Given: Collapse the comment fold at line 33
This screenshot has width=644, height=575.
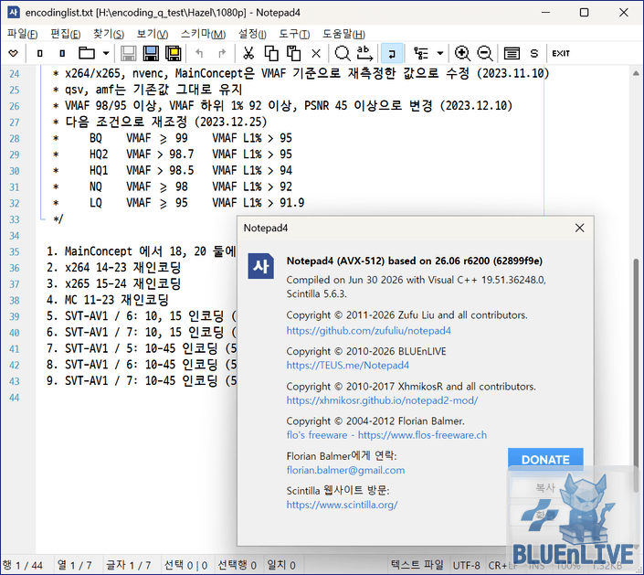Looking at the screenshot, I should tap(43, 219).
